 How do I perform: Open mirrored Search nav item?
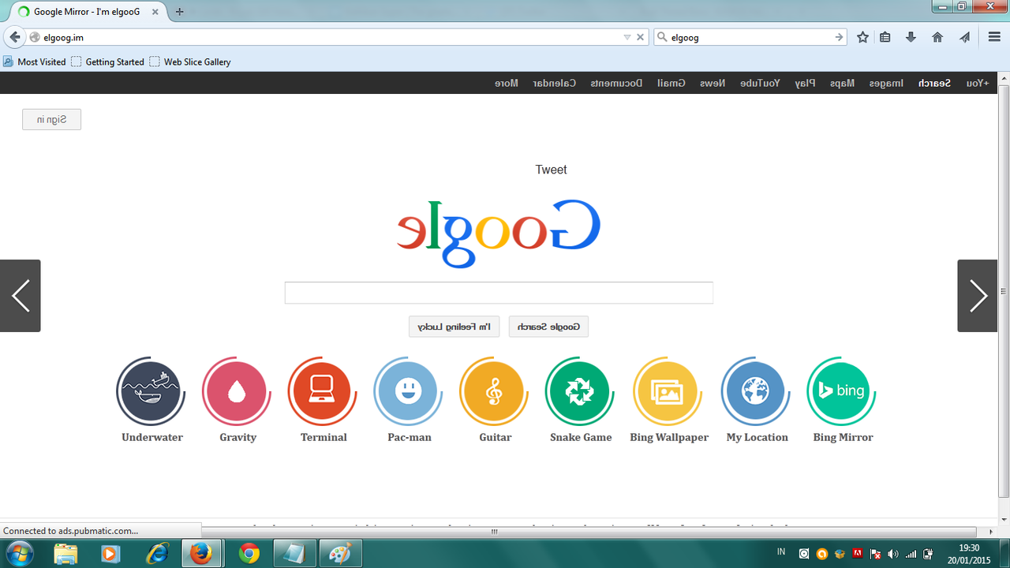point(934,83)
